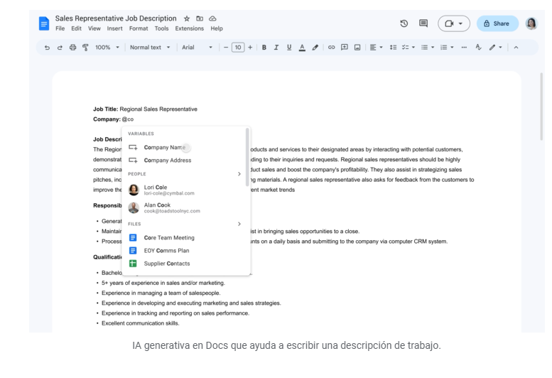552x378 pixels.
Task: Click 'Regional Sales Representative' job title text
Action: [x=158, y=109]
